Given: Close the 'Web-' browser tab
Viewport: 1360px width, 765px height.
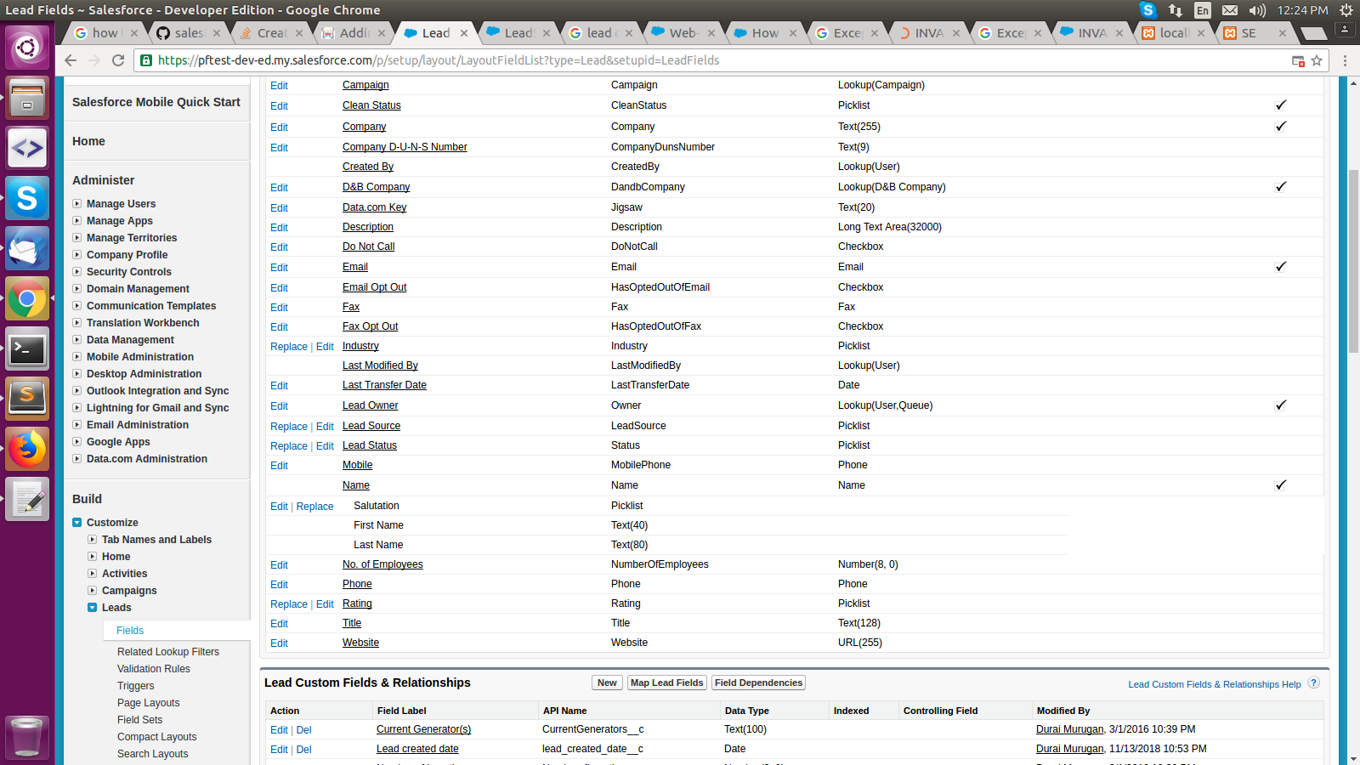Looking at the screenshot, I should click(x=711, y=33).
